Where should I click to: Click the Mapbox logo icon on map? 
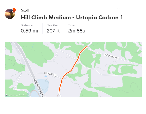click(x=7, y=95)
